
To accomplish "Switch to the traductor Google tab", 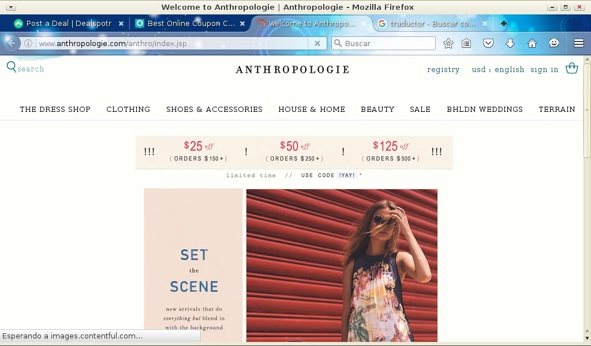I will 433,23.
